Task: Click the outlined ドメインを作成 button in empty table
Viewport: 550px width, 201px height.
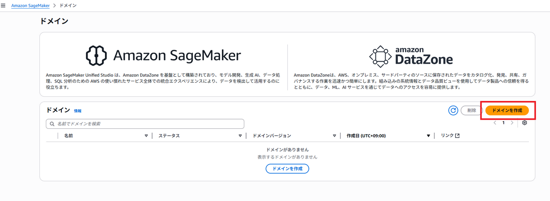Action: pos(287,169)
